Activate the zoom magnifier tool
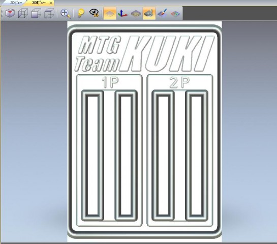Image resolution: width=277 pixels, height=244 pixels. tap(66, 13)
